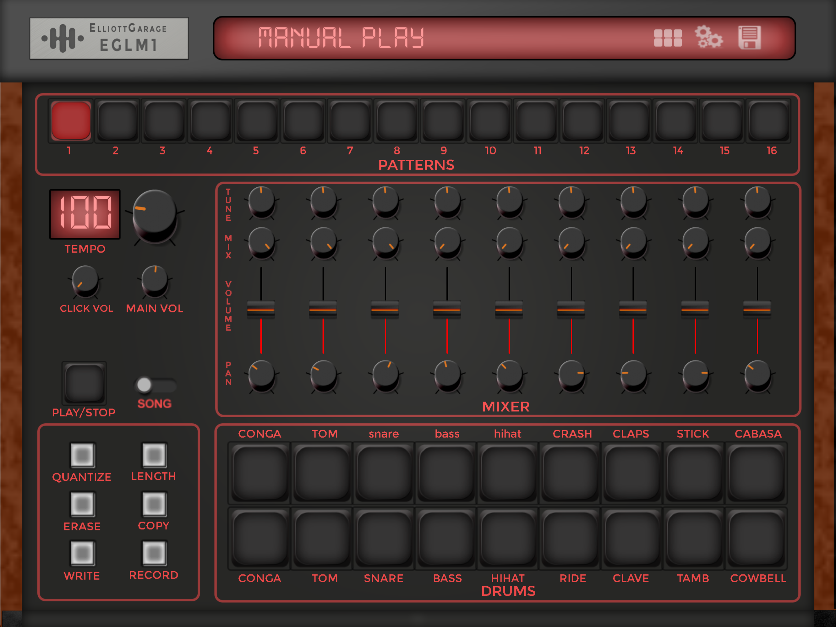Open the settings gears icon
836x627 pixels.
point(709,37)
